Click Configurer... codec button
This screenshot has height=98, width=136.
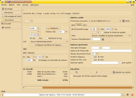click(53, 28)
